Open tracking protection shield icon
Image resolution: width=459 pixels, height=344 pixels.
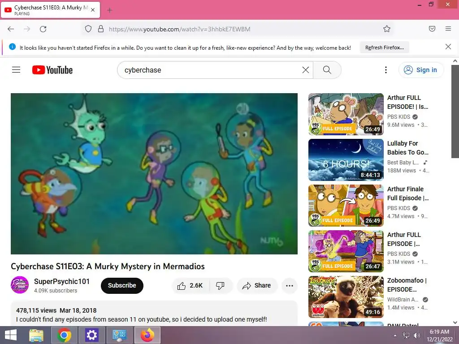click(x=88, y=29)
